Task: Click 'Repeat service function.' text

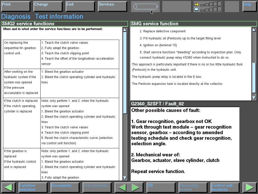Action: (x=158, y=172)
